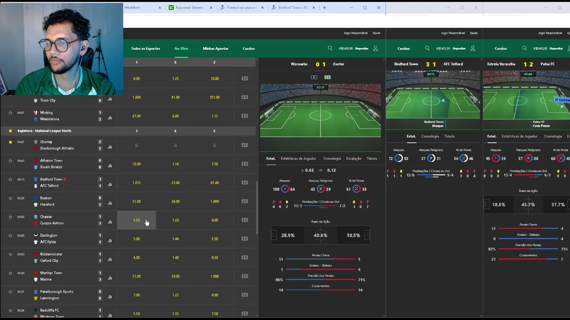Open Ajuda link in Bedford Town window

(x=473, y=33)
